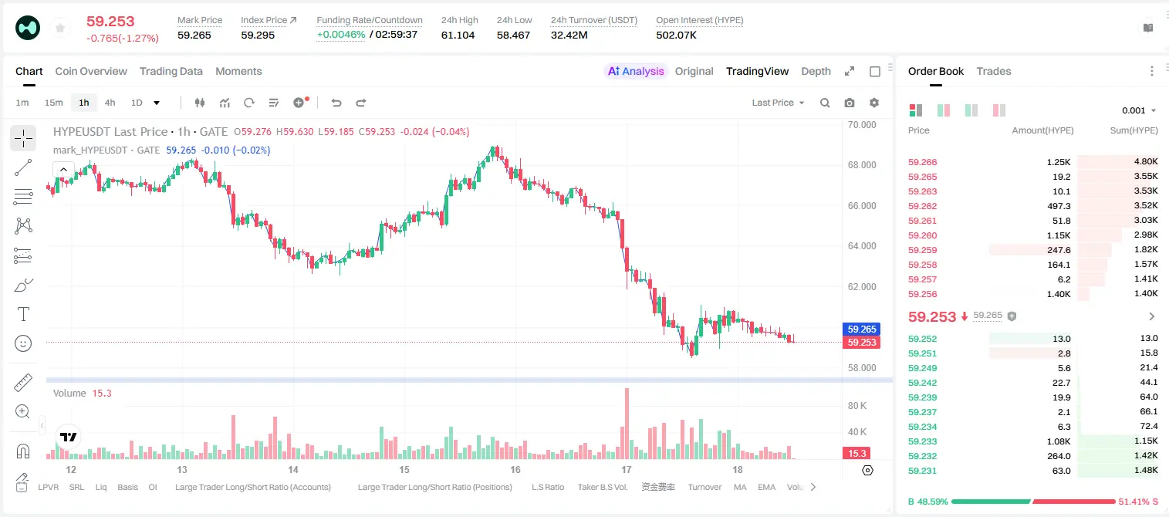Viewport: 1169px width, 517px height.
Task: Click the buy/sell ratio bar
Action: 1033,502
